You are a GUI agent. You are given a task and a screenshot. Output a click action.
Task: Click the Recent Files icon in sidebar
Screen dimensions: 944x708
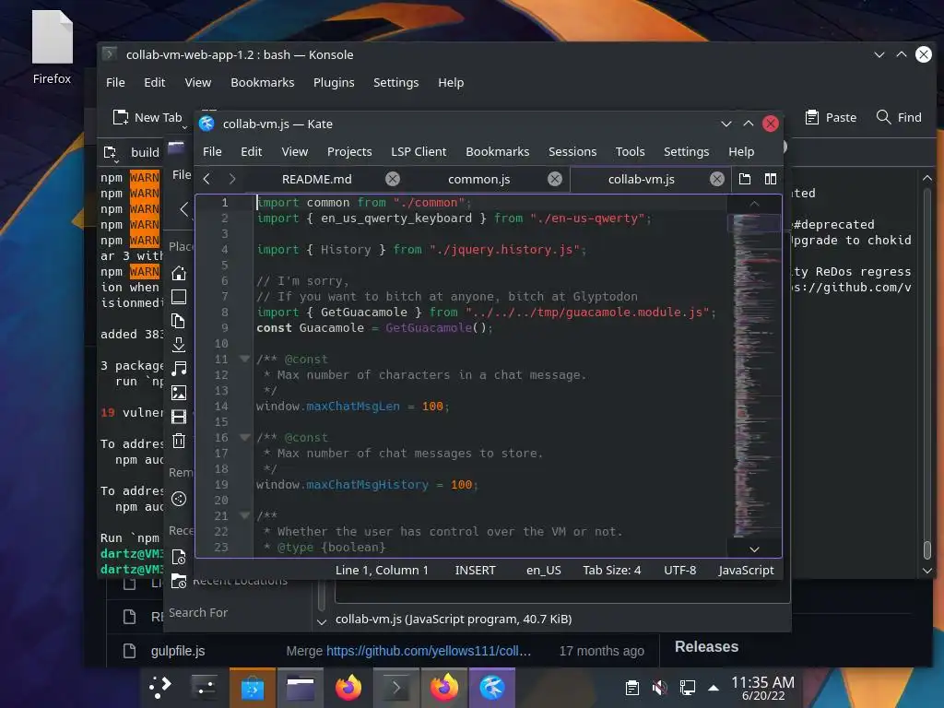tap(179, 557)
